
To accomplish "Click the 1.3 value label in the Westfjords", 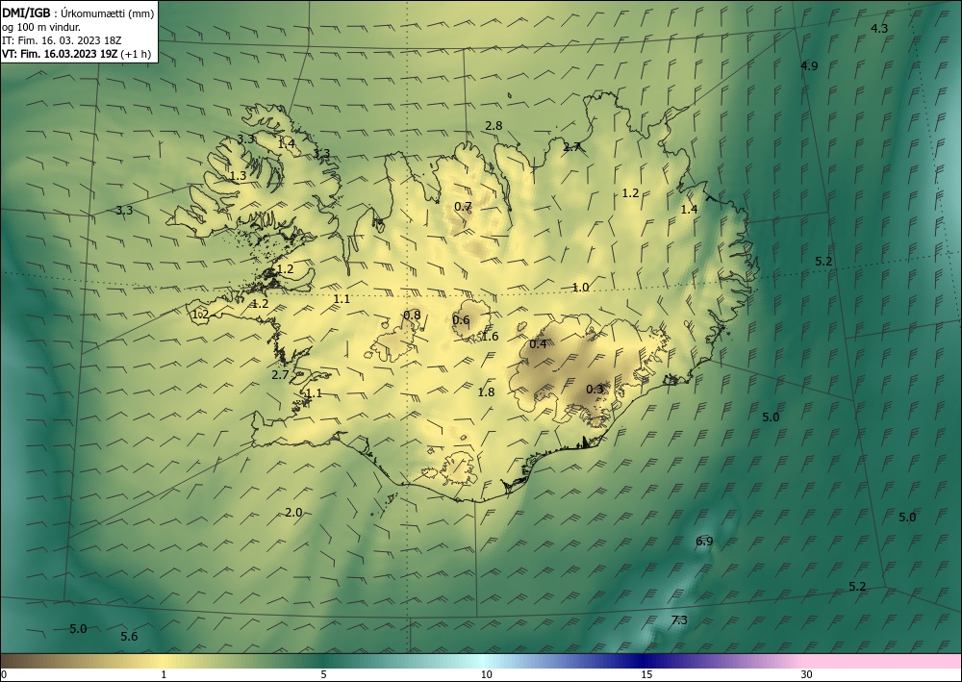I will tap(238, 176).
